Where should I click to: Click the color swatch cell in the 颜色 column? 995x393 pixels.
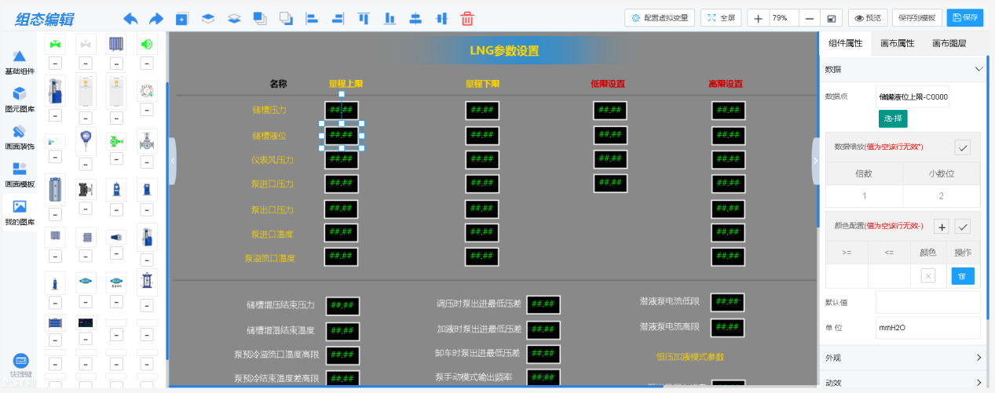[928, 275]
